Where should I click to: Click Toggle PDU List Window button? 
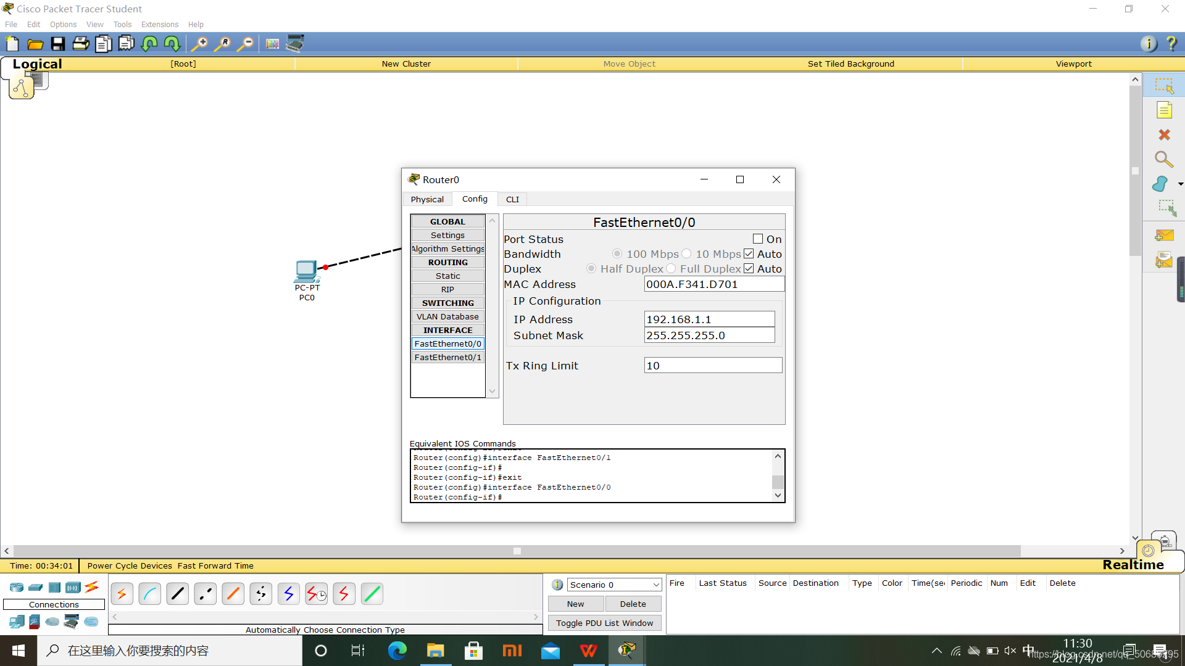(604, 623)
